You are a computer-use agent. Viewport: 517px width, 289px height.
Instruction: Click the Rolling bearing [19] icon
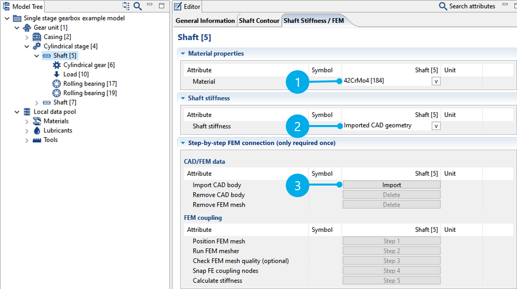(57, 93)
